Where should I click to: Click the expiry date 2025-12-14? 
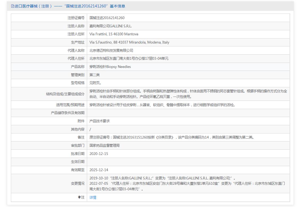99,170
